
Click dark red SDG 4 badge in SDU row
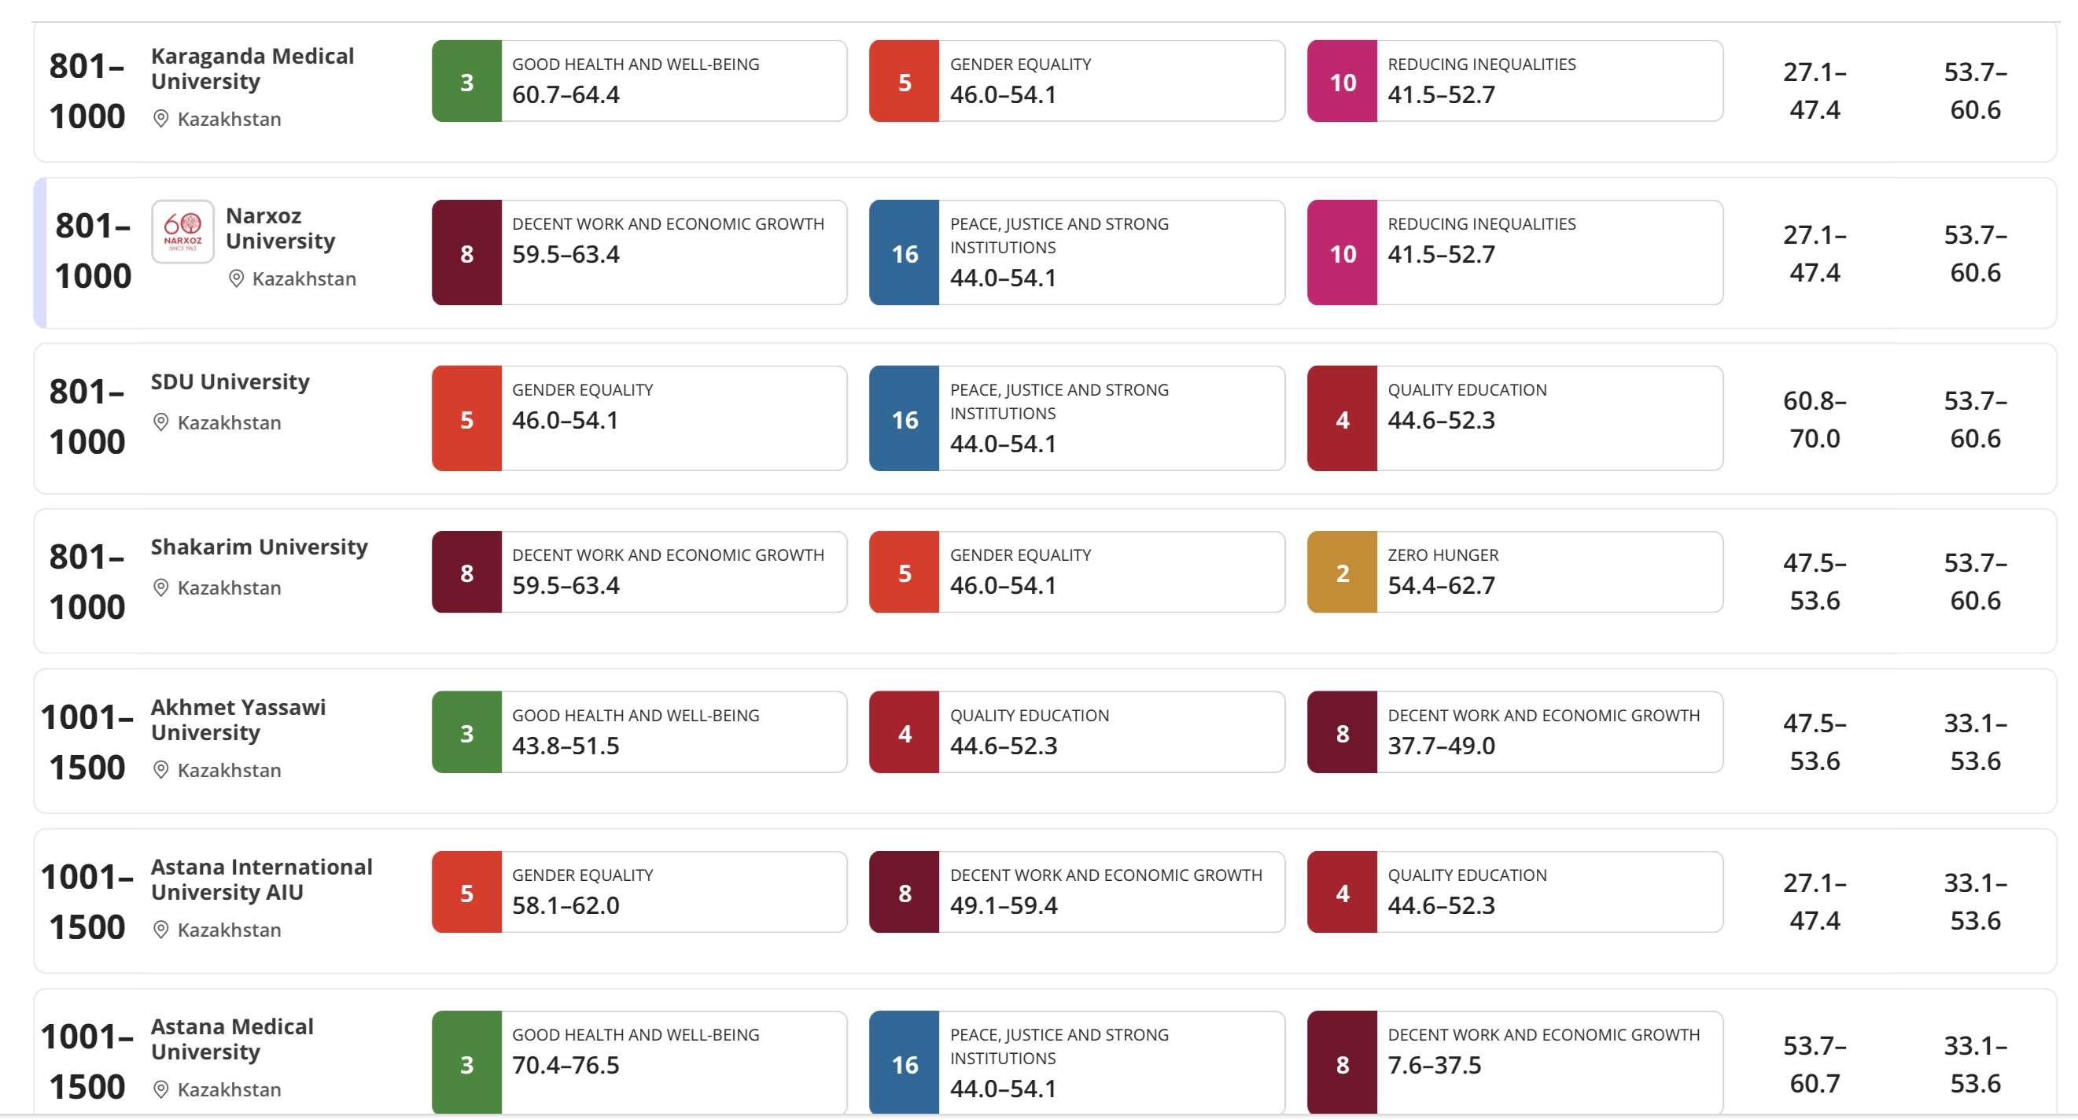click(x=1343, y=418)
